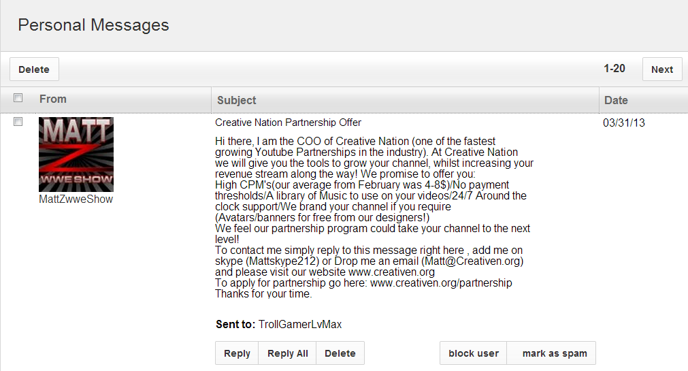The height and width of the screenshot is (371, 688).
Task: Mark the message as spam
Action: [555, 353]
